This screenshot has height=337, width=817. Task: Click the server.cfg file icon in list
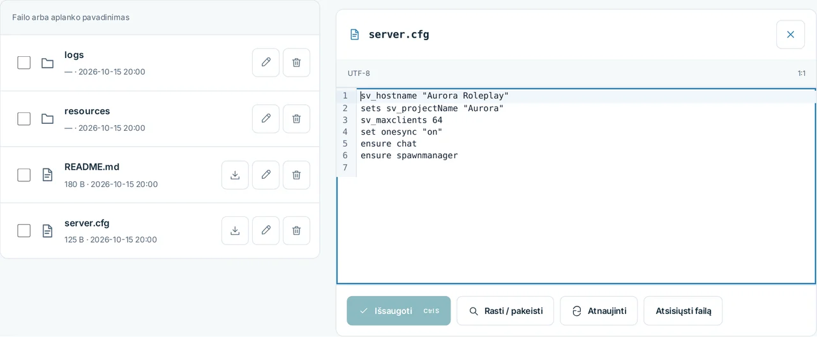[x=47, y=230]
